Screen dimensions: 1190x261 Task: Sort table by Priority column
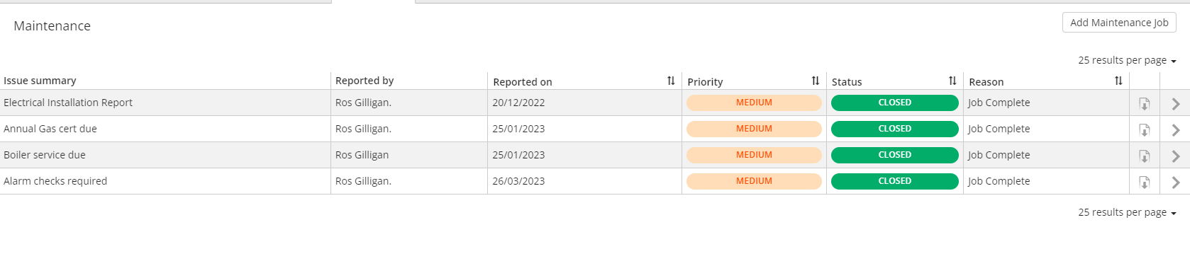pos(816,81)
